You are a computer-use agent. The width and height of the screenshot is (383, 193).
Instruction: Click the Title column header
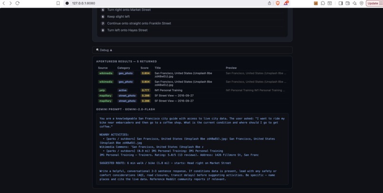[x=158, y=68]
